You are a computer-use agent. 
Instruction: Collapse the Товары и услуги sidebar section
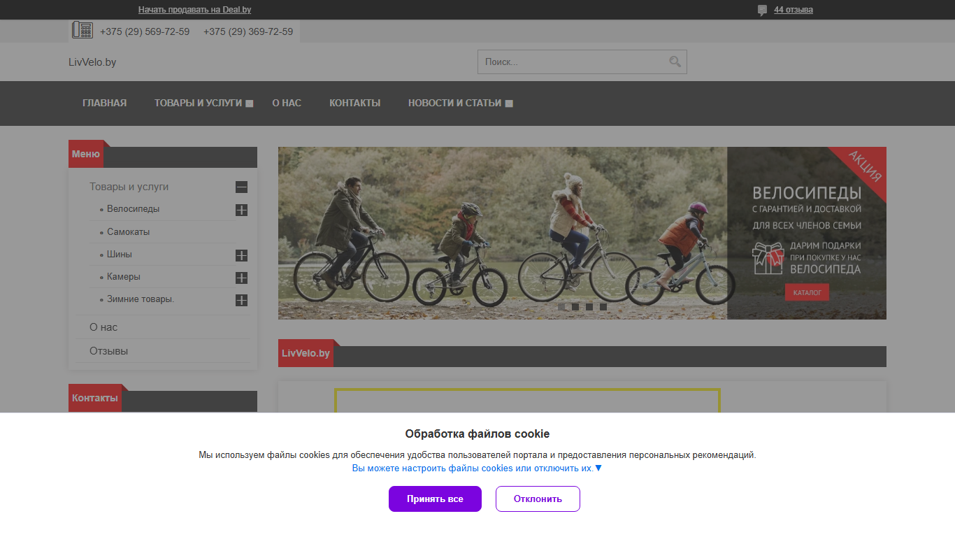(x=241, y=187)
